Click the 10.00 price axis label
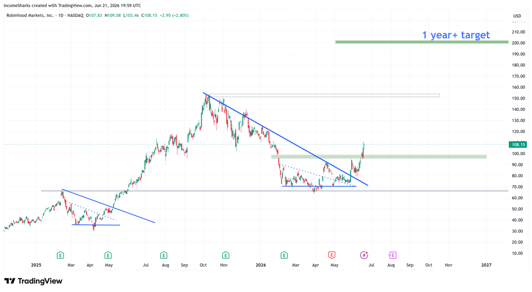The height and width of the screenshot is (292, 532). click(518, 253)
